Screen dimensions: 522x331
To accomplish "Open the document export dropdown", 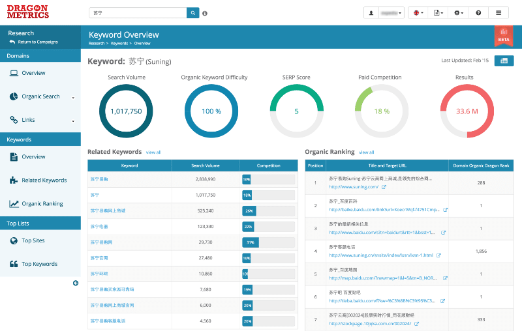I will [438, 12].
